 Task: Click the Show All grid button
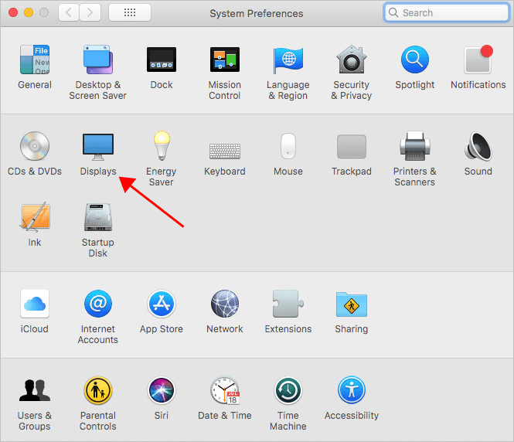[130, 12]
